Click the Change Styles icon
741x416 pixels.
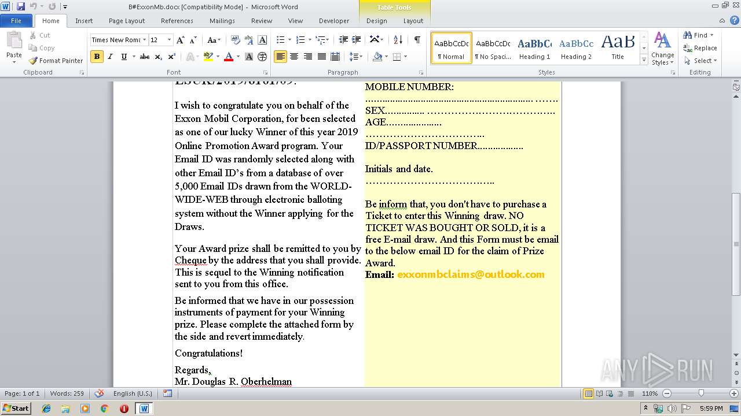click(x=662, y=49)
